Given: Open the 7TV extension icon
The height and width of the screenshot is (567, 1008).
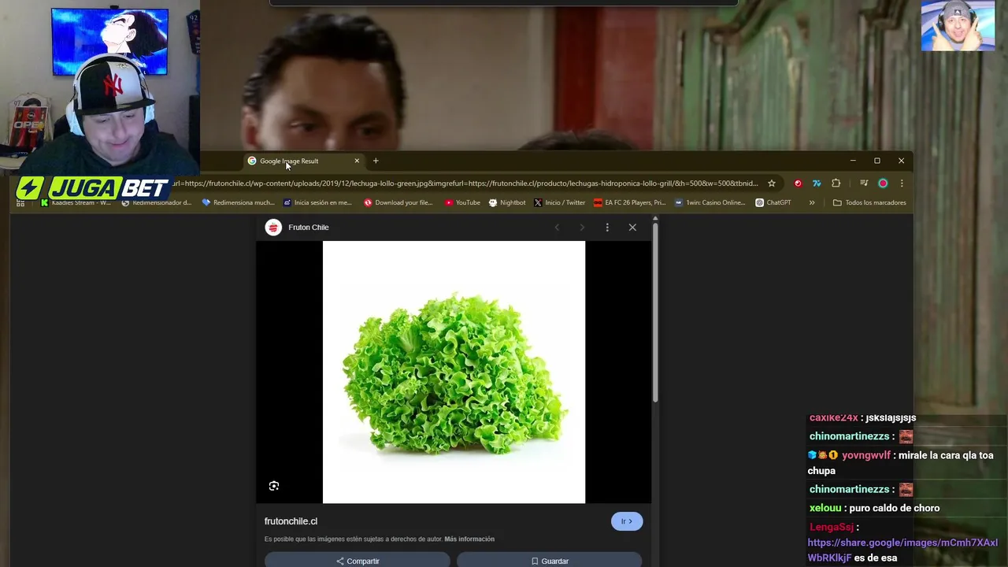Looking at the screenshot, I should [x=817, y=183].
